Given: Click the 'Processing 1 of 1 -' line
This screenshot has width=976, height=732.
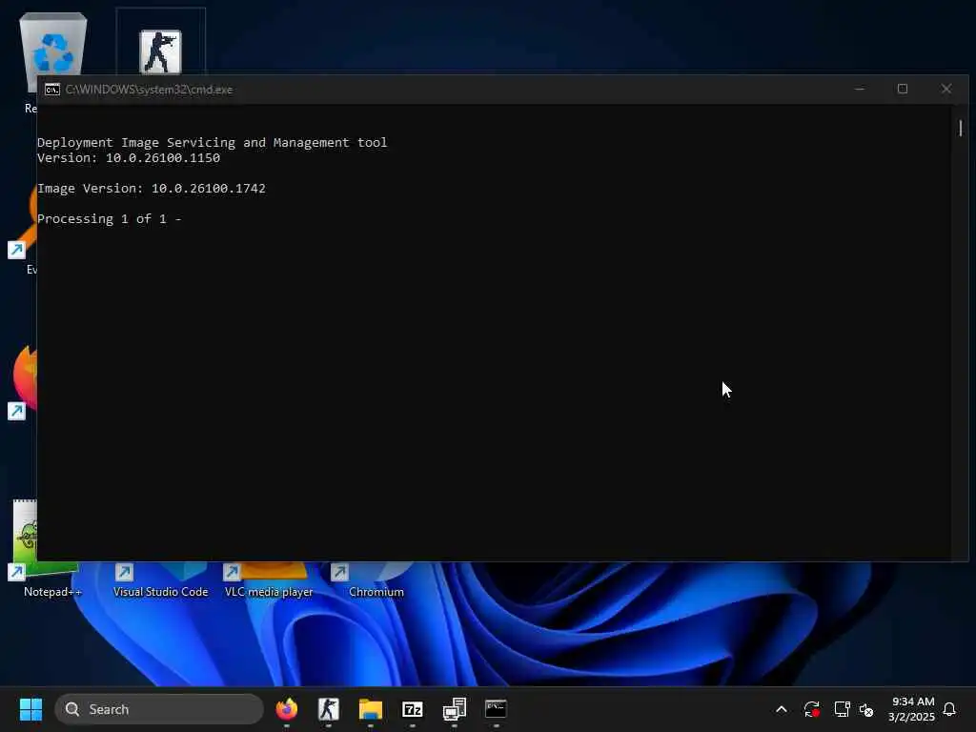Looking at the screenshot, I should (x=109, y=219).
